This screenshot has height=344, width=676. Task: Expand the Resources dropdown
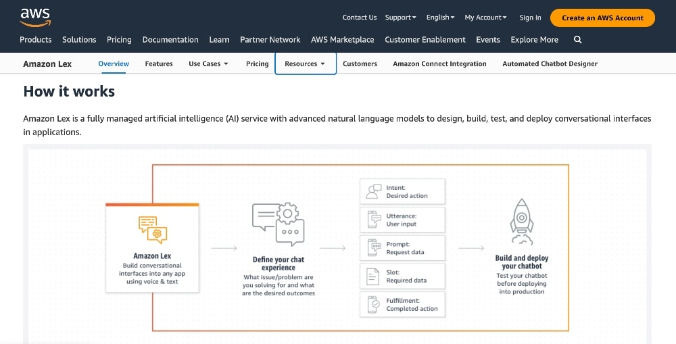coord(305,64)
